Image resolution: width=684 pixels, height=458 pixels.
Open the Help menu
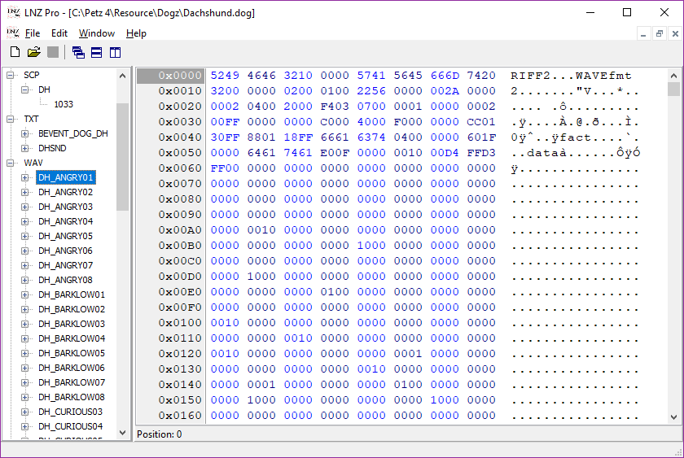136,33
